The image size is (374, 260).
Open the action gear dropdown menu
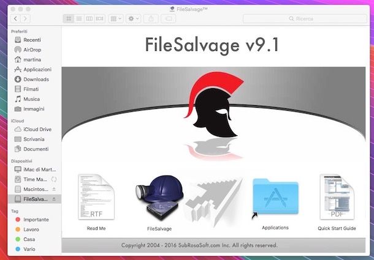point(133,18)
